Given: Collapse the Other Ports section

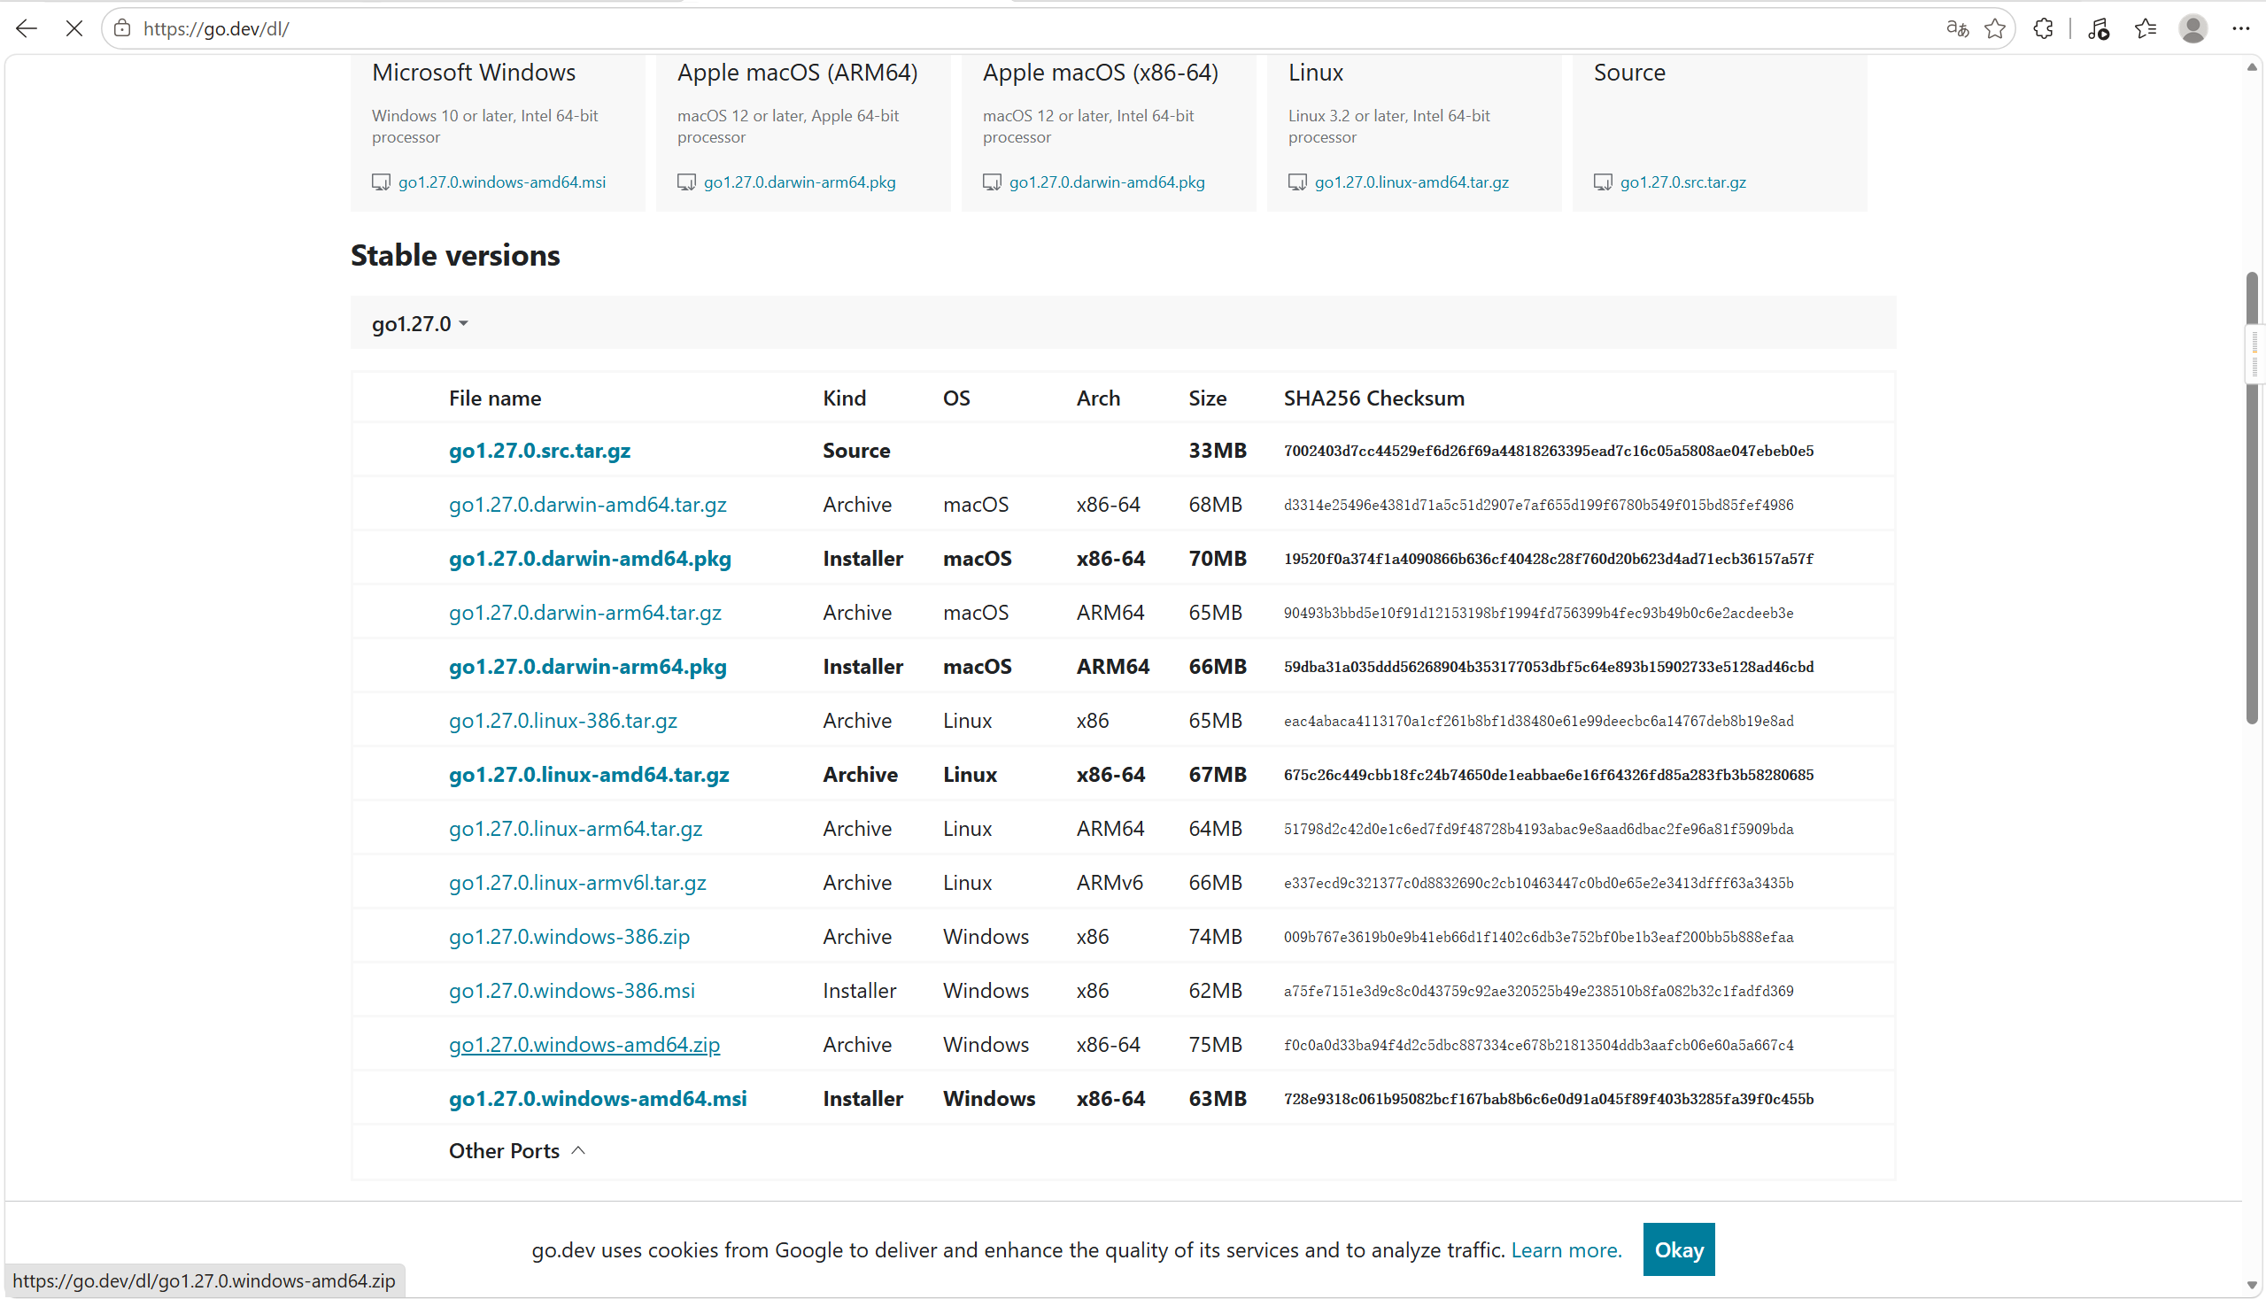Looking at the screenshot, I should (x=517, y=1151).
